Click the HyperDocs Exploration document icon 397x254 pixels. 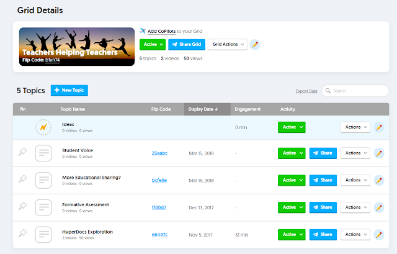(x=43, y=235)
